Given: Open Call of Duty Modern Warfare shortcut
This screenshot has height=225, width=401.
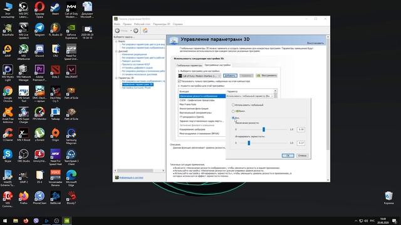Looking at the screenshot, I should point(71,10).
